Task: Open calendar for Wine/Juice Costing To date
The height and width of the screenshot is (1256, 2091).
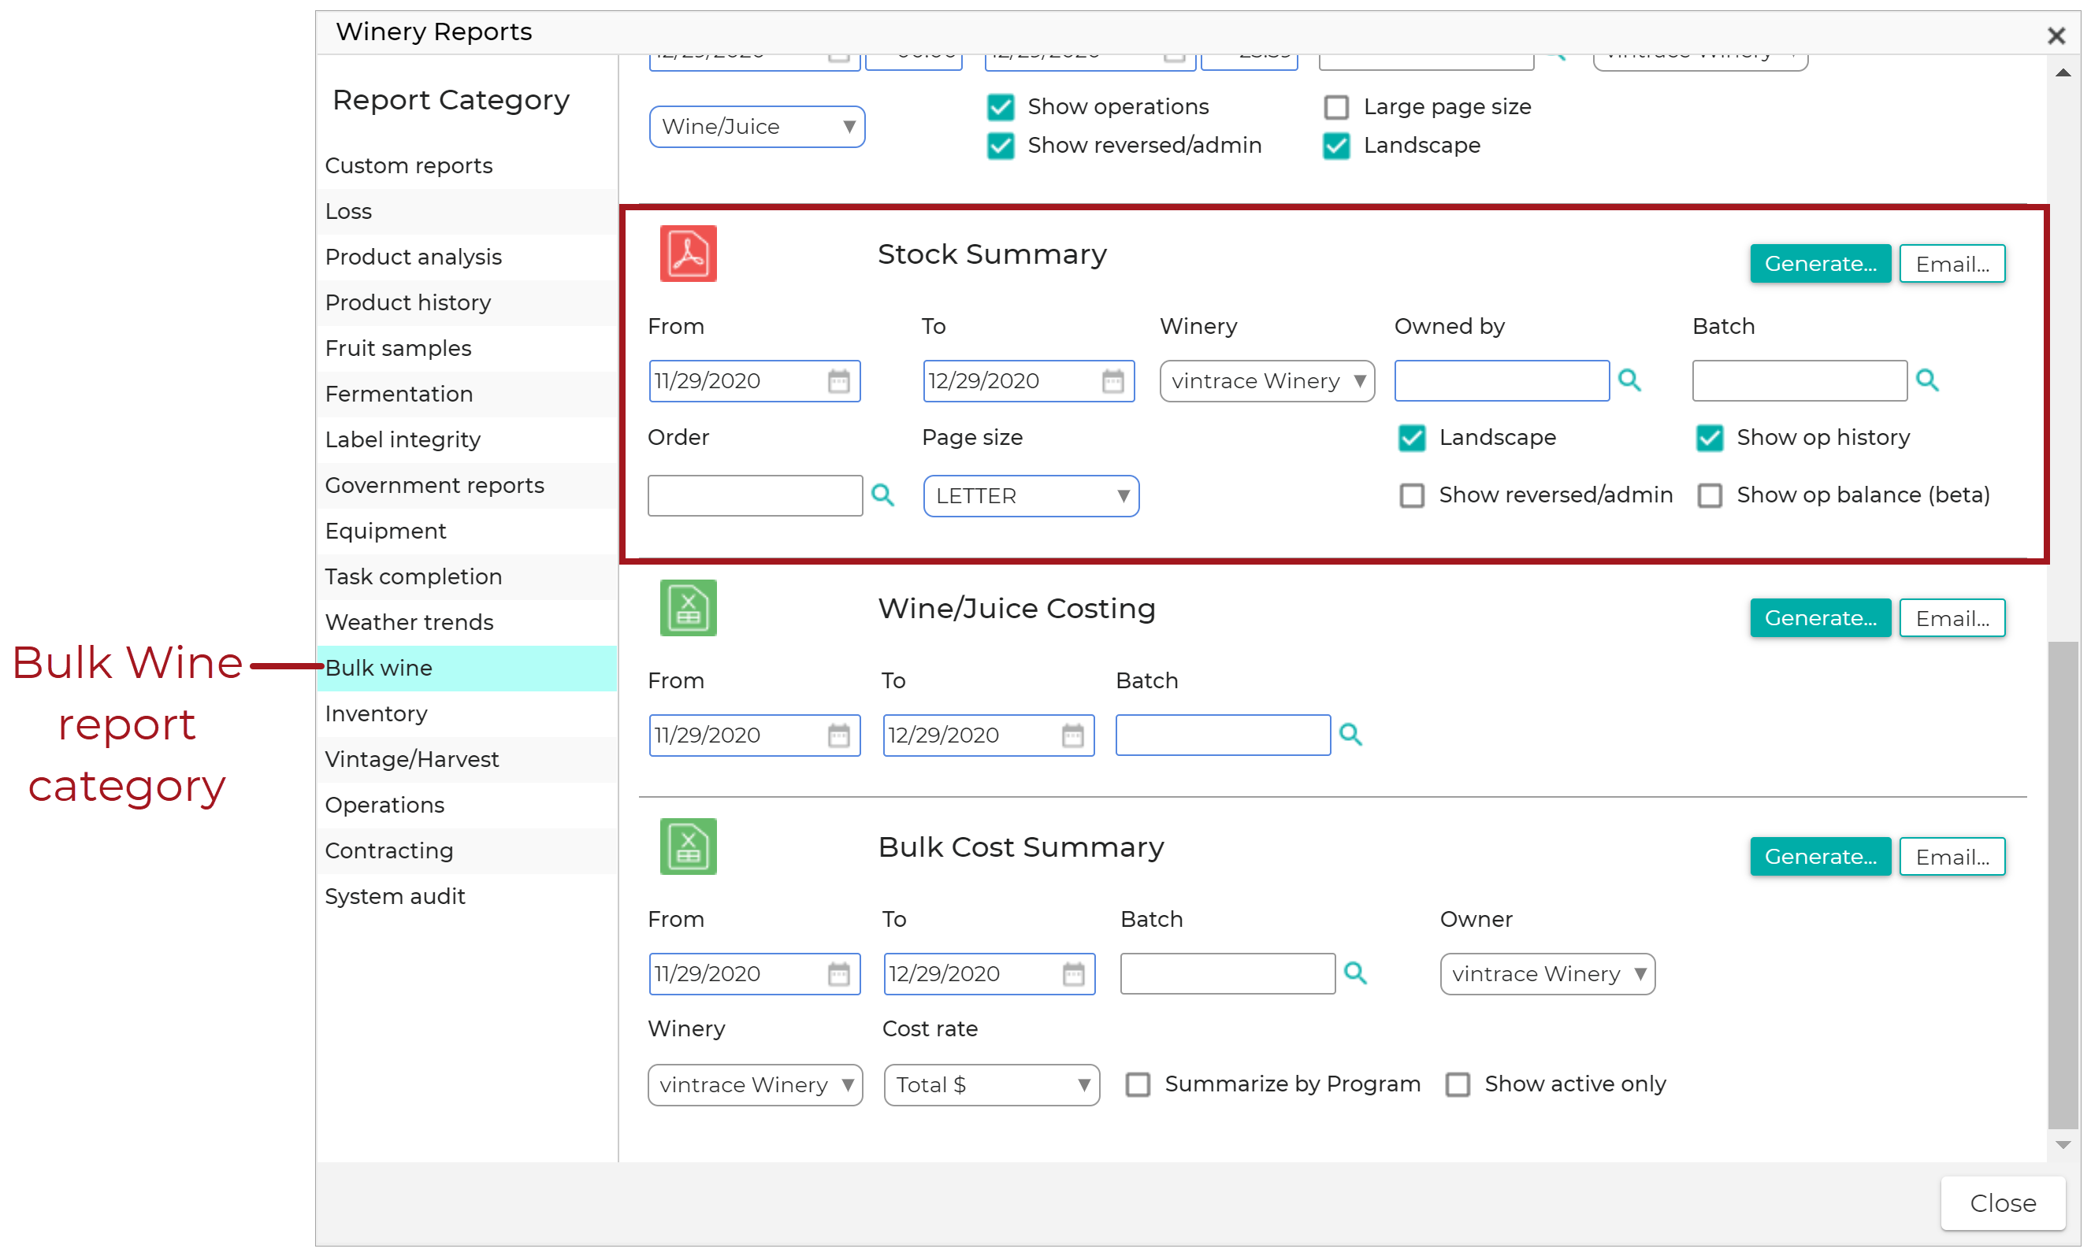Action: pyautogui.click(x=1071, y=735)
